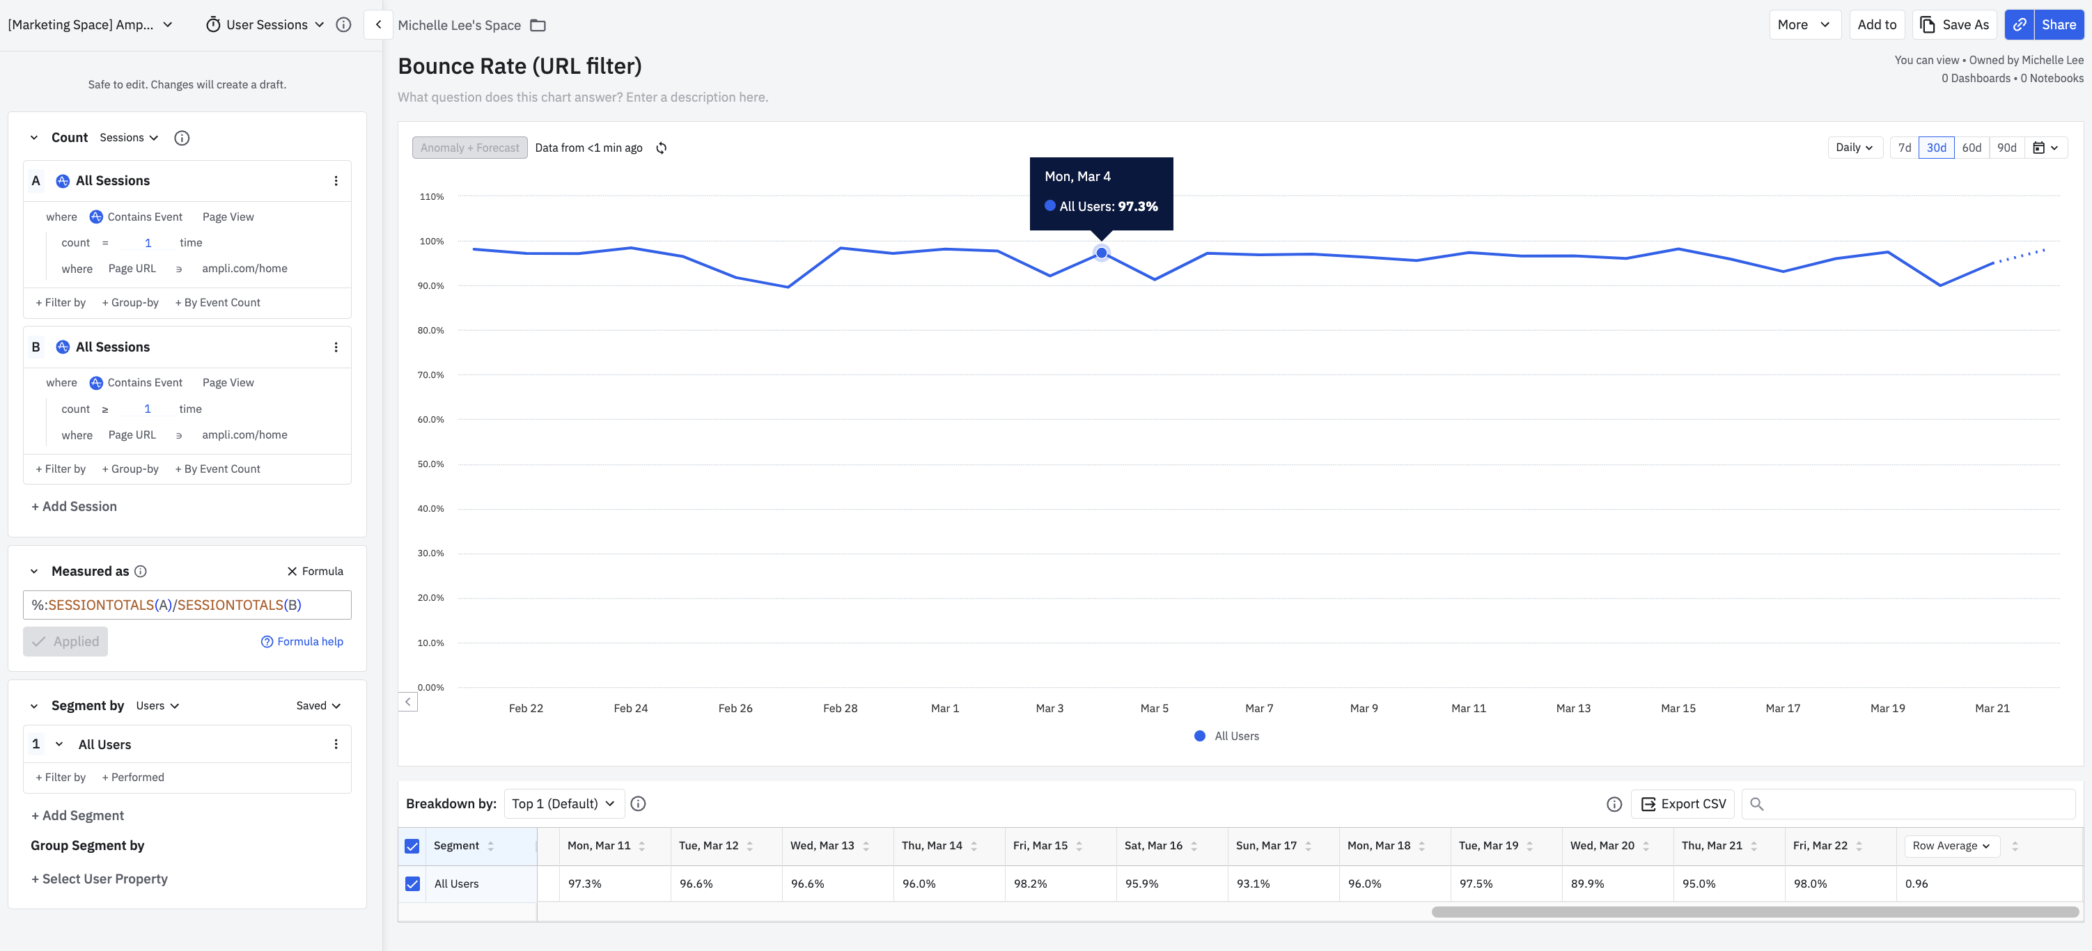The width and height of the screenshot is (2092, 951).
Task: Click the horizontal table scrollbar
Action: (1754, 912)
